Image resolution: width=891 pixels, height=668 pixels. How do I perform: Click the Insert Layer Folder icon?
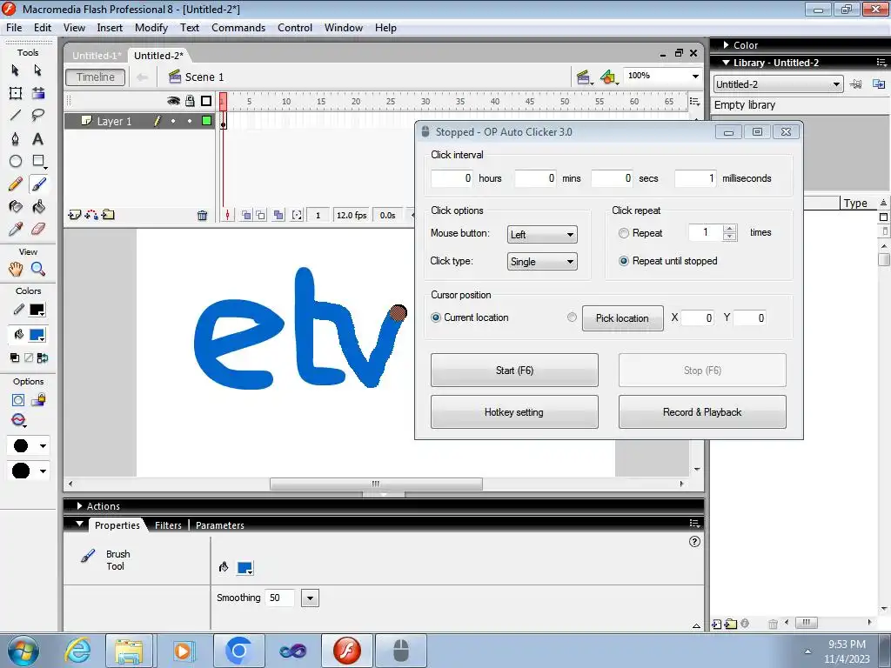coord(108,215)
